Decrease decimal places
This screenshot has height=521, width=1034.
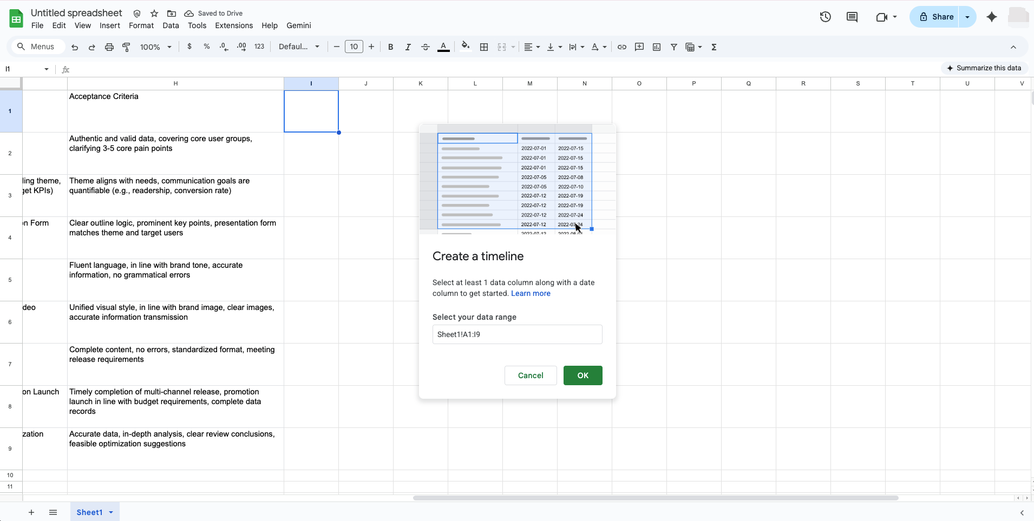(224, 47)
